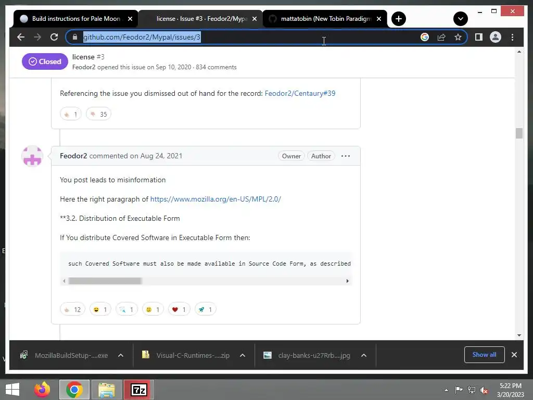This screenshot has height=400, width=533.
Task: Open Feodor2 profile from comment header
Action: click(73, 156)
